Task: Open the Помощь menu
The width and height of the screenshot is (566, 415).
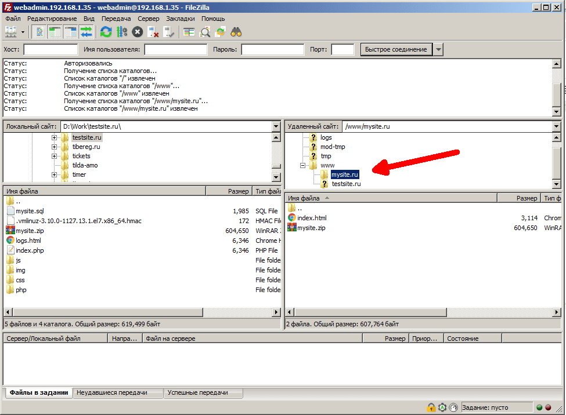Action: (x=213, y=19)
